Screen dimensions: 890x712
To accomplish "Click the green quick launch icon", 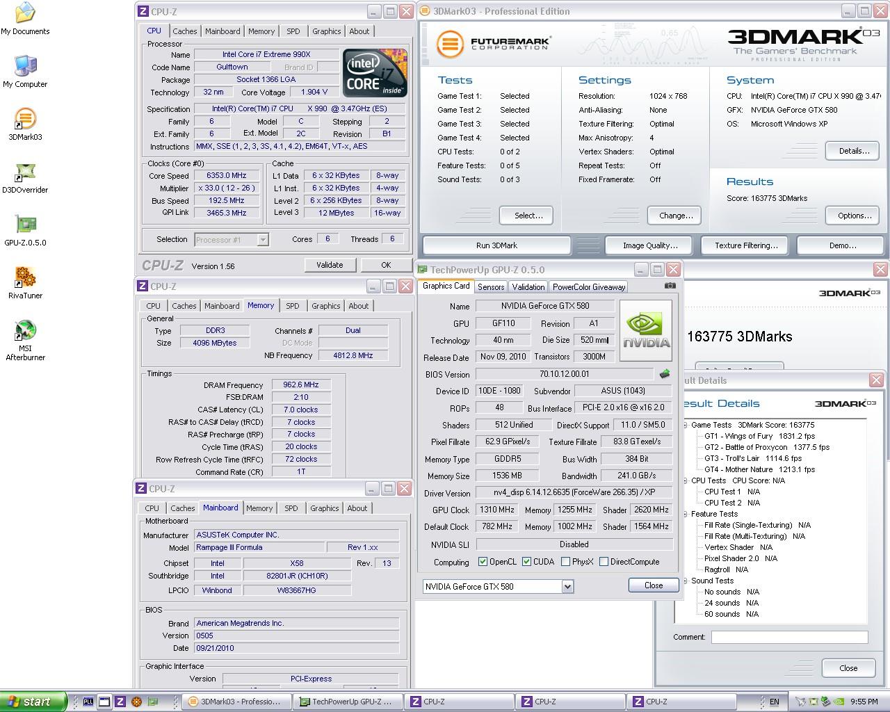I will pyautogui.click(x=153, y=702).
